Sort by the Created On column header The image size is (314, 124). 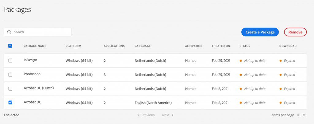pos(221,46)
